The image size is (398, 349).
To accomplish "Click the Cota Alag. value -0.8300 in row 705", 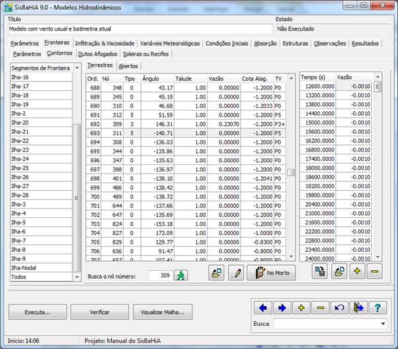I will coord(257,242).
